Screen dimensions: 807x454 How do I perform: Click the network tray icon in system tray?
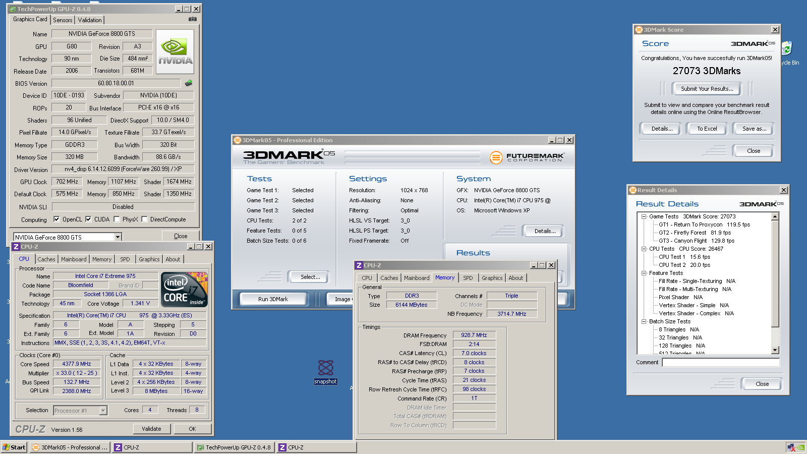click(x=791, y=447)
